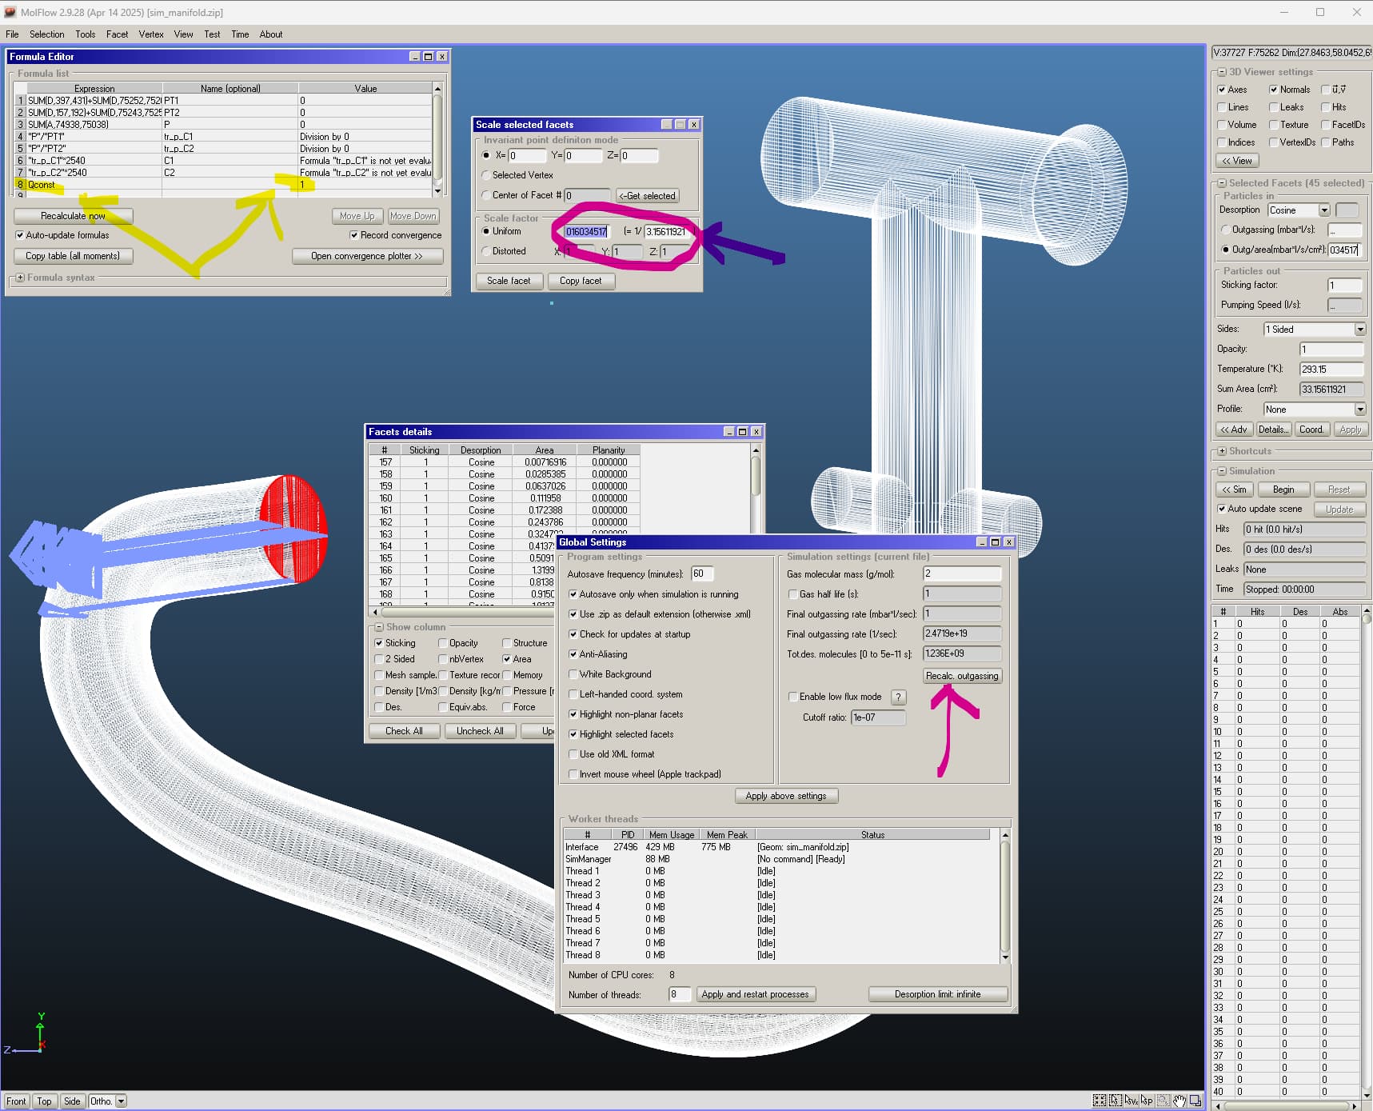
Task: Open the Time menu
Action: (240, 34)
